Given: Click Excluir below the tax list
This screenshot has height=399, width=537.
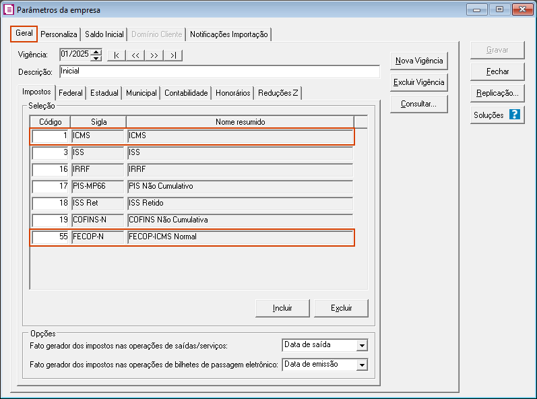Looking at the screenshot, I should click(341, 308).
